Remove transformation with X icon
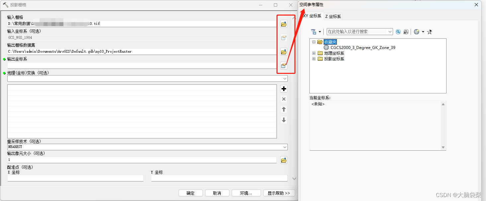 tap(284, 99)
